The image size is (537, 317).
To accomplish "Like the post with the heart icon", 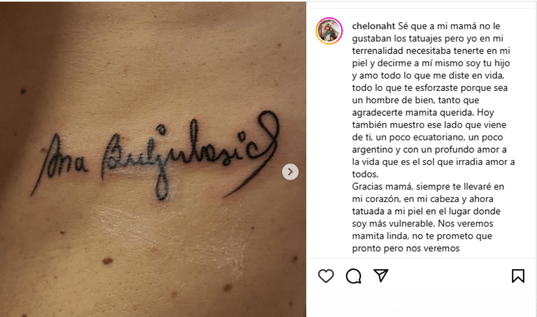I will (x=326, y=276).
